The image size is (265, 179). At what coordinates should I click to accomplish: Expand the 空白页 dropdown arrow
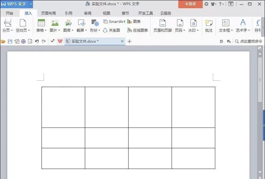29,30
